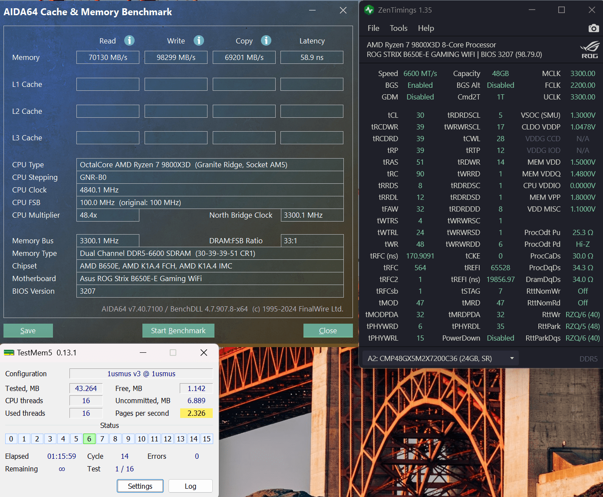The height and width of the screenshot is (497, 603).
Task: Open the Tools menu in ZenTimings
Action: coord(399,28)
